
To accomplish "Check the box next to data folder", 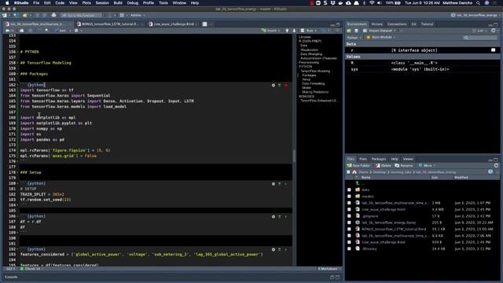I will coord(349,190).
